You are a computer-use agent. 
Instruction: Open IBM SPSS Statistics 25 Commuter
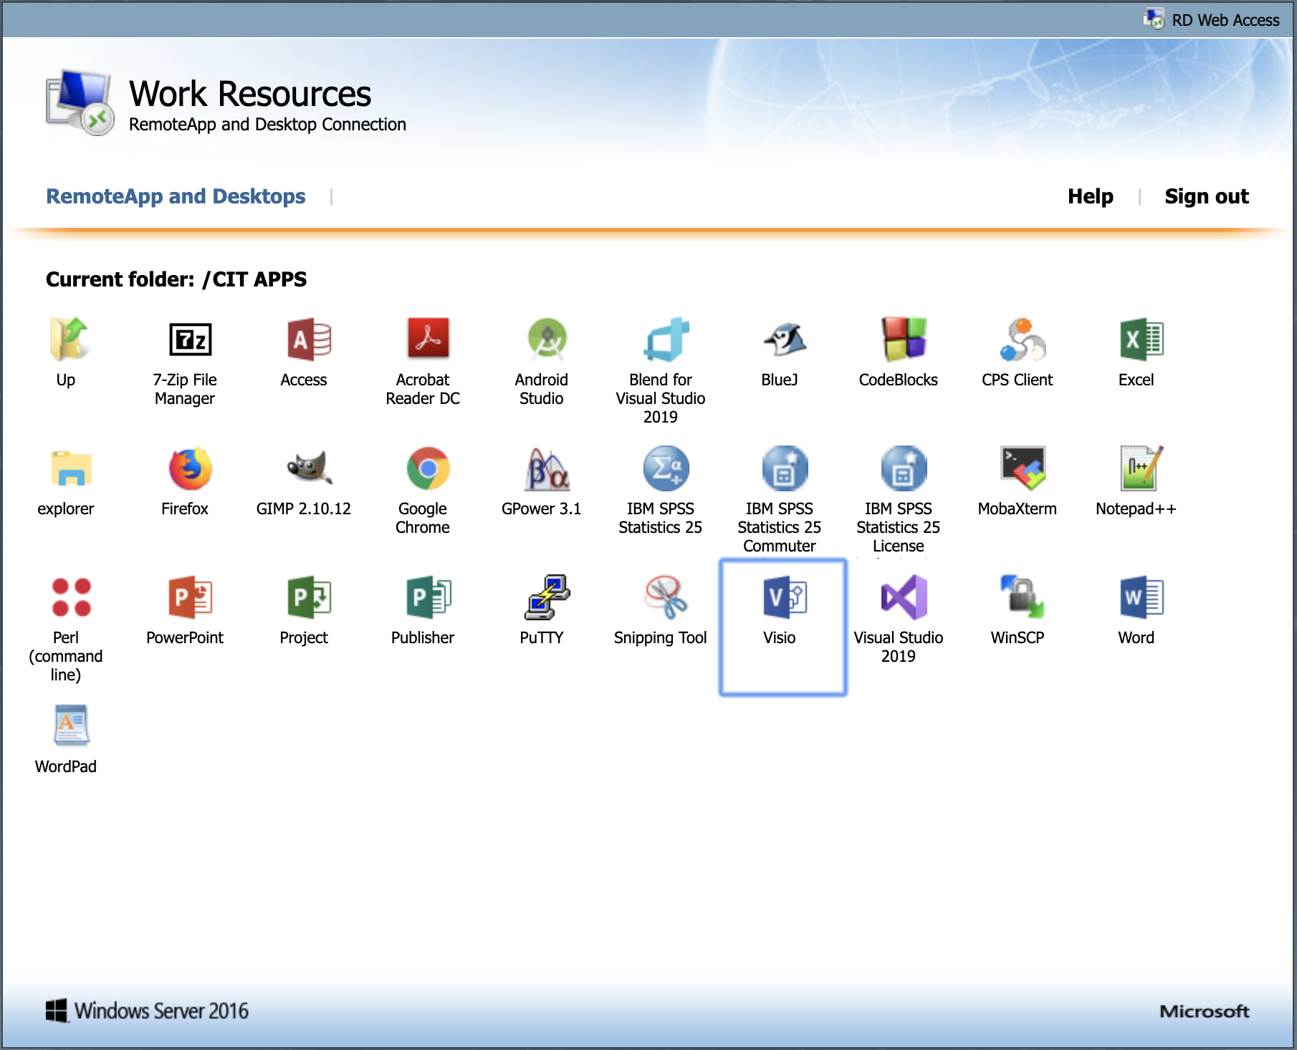coord(780,500)
